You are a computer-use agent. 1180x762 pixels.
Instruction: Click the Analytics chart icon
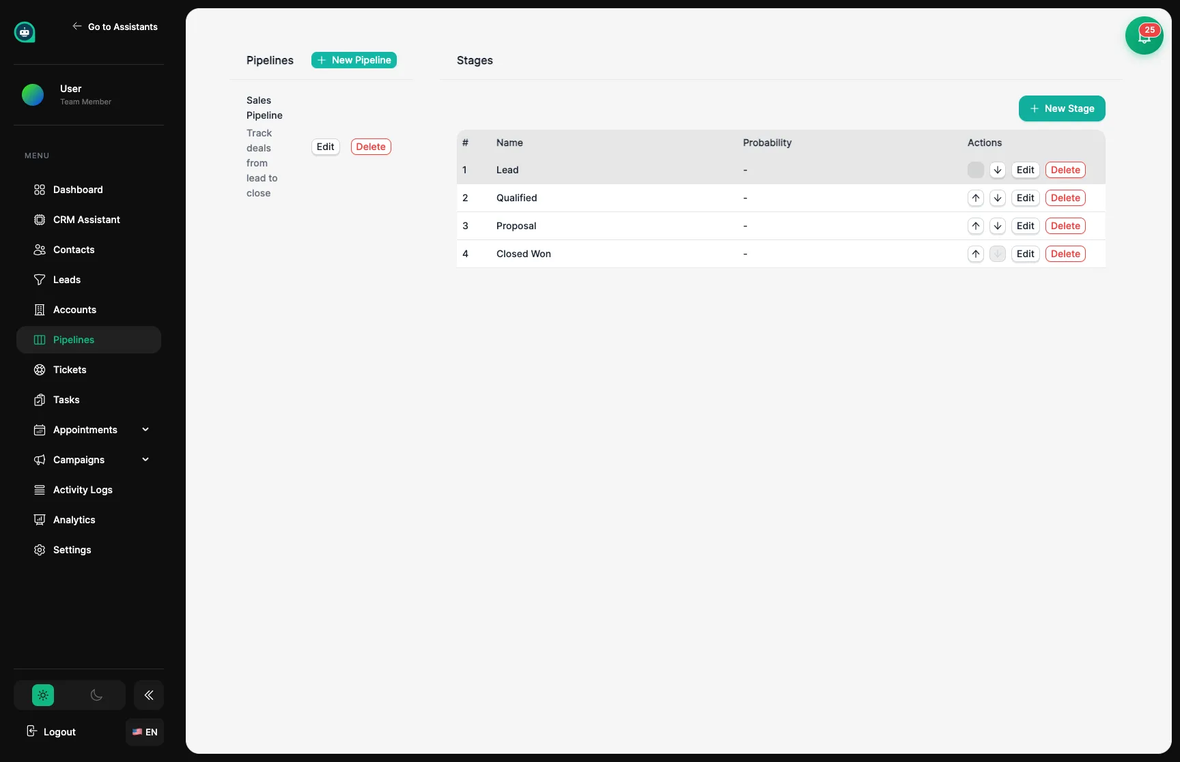point(40,520)
